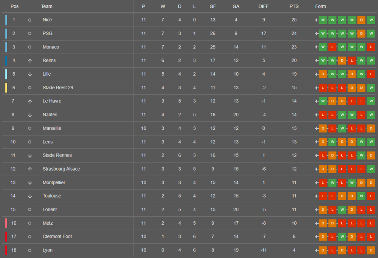The width and height of the screenshot is (378, 258).
Task: Click Metz's red relegation-playoff color marker
Action: point(6,223)
